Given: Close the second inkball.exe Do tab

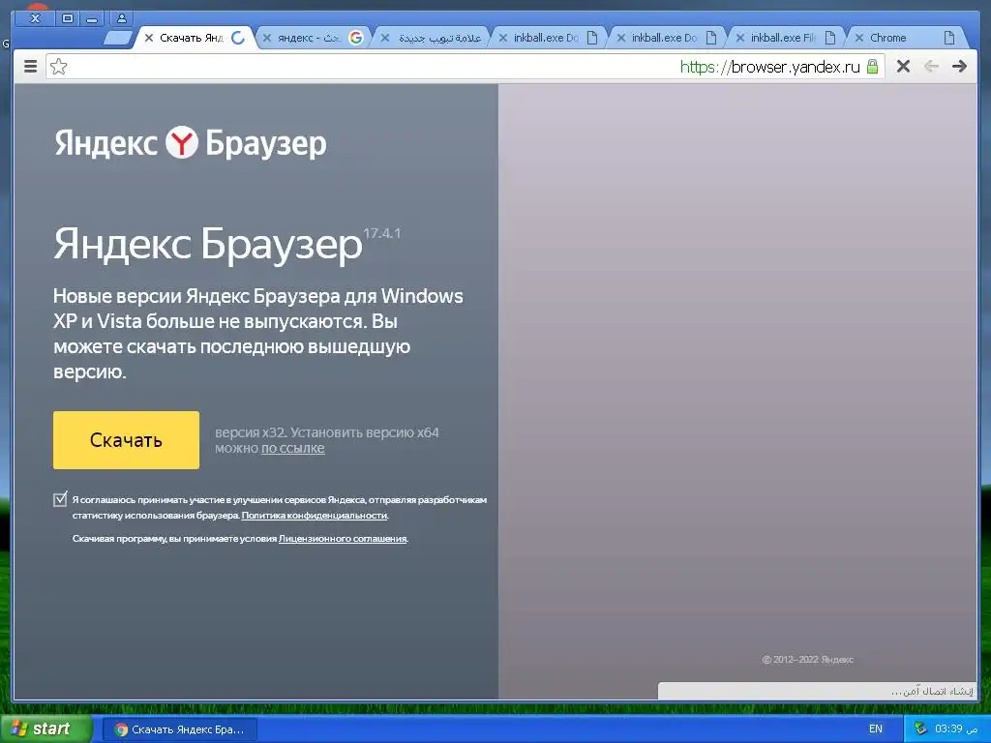Looking at the screenshot, I should click(620, 38).
